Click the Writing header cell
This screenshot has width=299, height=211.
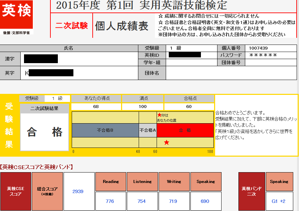tap(174, 182)
